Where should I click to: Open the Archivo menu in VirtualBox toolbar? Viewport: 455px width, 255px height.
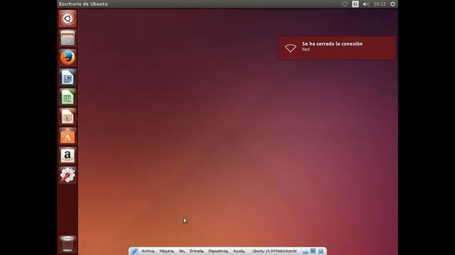click(x=148, y=251)
